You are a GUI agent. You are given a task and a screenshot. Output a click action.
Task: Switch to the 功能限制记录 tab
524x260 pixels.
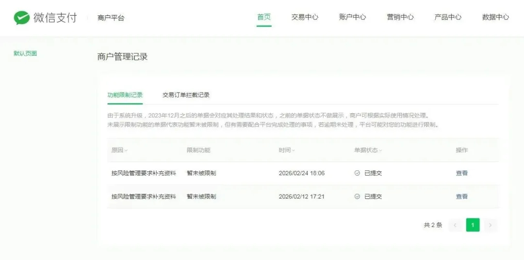[x=125, y=95]
